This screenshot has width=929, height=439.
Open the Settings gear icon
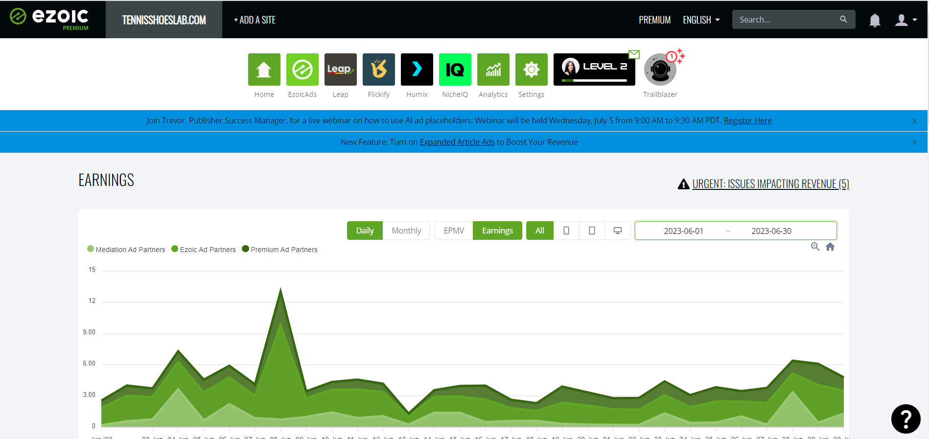(532, 69)
